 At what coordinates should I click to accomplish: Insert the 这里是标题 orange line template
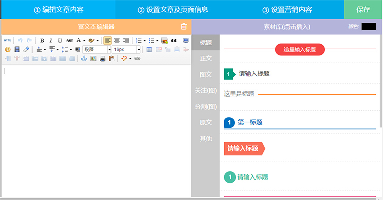300,94
